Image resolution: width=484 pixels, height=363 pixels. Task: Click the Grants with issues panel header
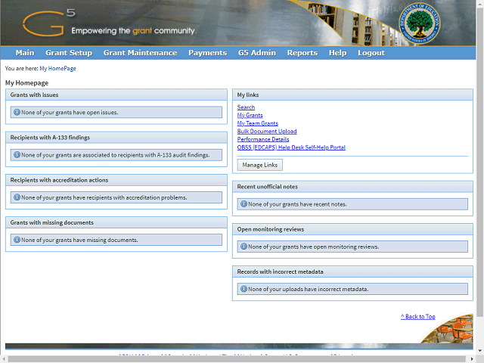tap(116, 95)
